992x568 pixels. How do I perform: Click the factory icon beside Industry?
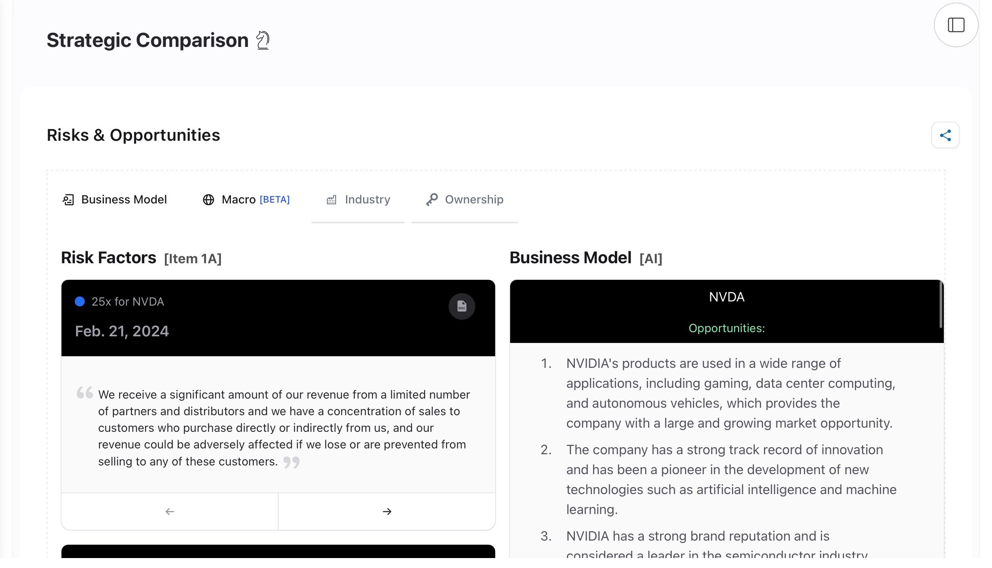click(x=331, y=200)
